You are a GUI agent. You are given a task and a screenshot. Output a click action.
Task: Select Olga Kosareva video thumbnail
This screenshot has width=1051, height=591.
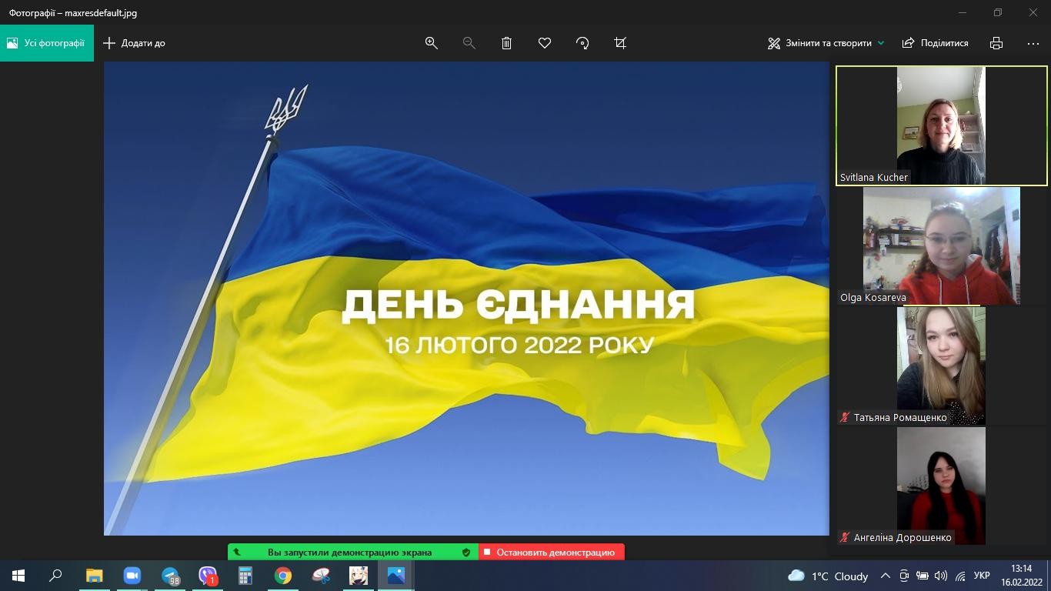point(941,245)
